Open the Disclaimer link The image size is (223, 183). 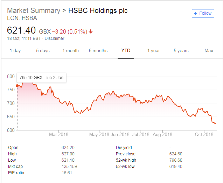pos(54,38)
